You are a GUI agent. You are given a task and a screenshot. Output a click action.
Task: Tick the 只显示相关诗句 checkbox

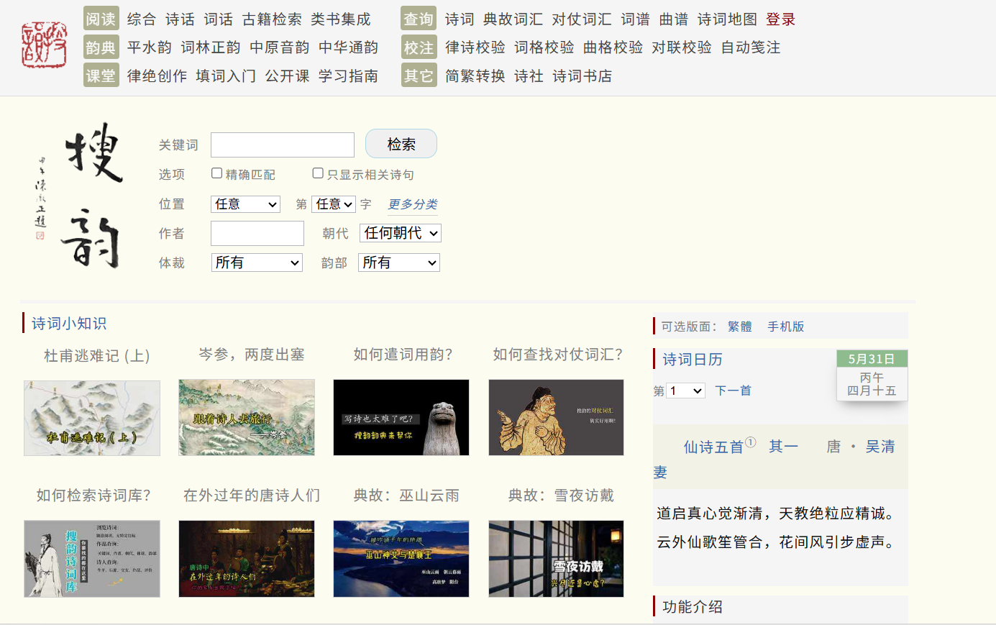coord(318,173)
